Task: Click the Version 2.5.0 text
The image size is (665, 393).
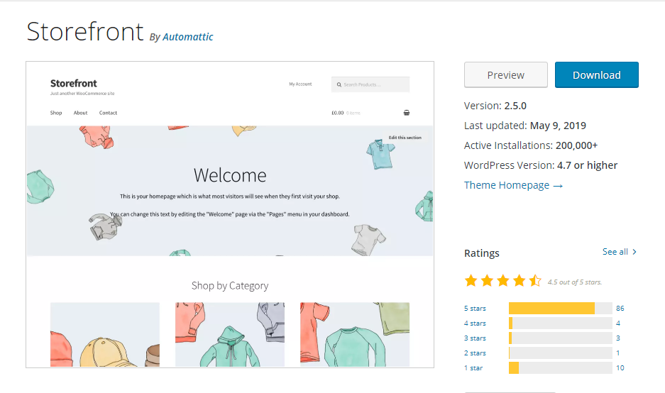Action: [495, 106]
